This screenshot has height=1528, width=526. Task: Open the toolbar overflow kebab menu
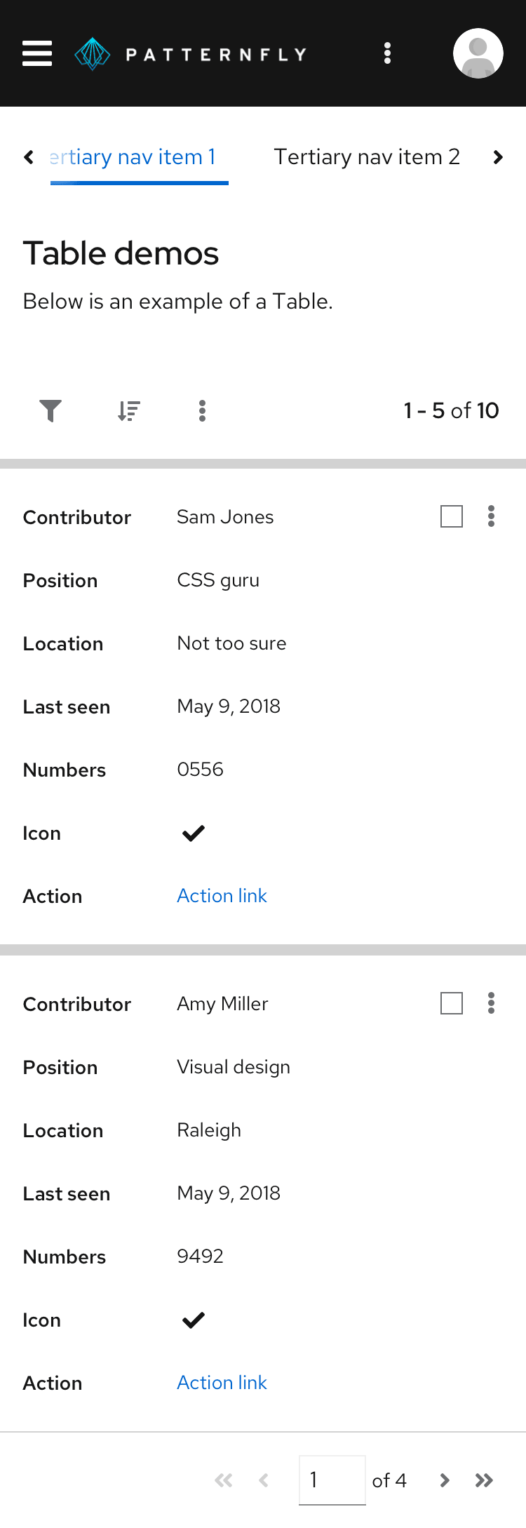(x=202, y=410)
